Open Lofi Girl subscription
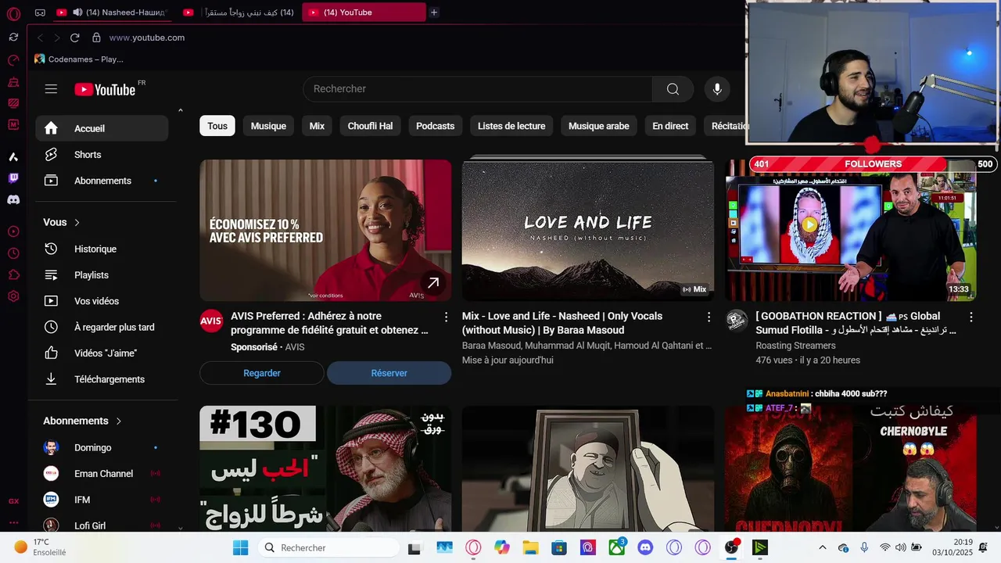The image size is (1001, 563). pyautogui.click(x=102, y=525)
